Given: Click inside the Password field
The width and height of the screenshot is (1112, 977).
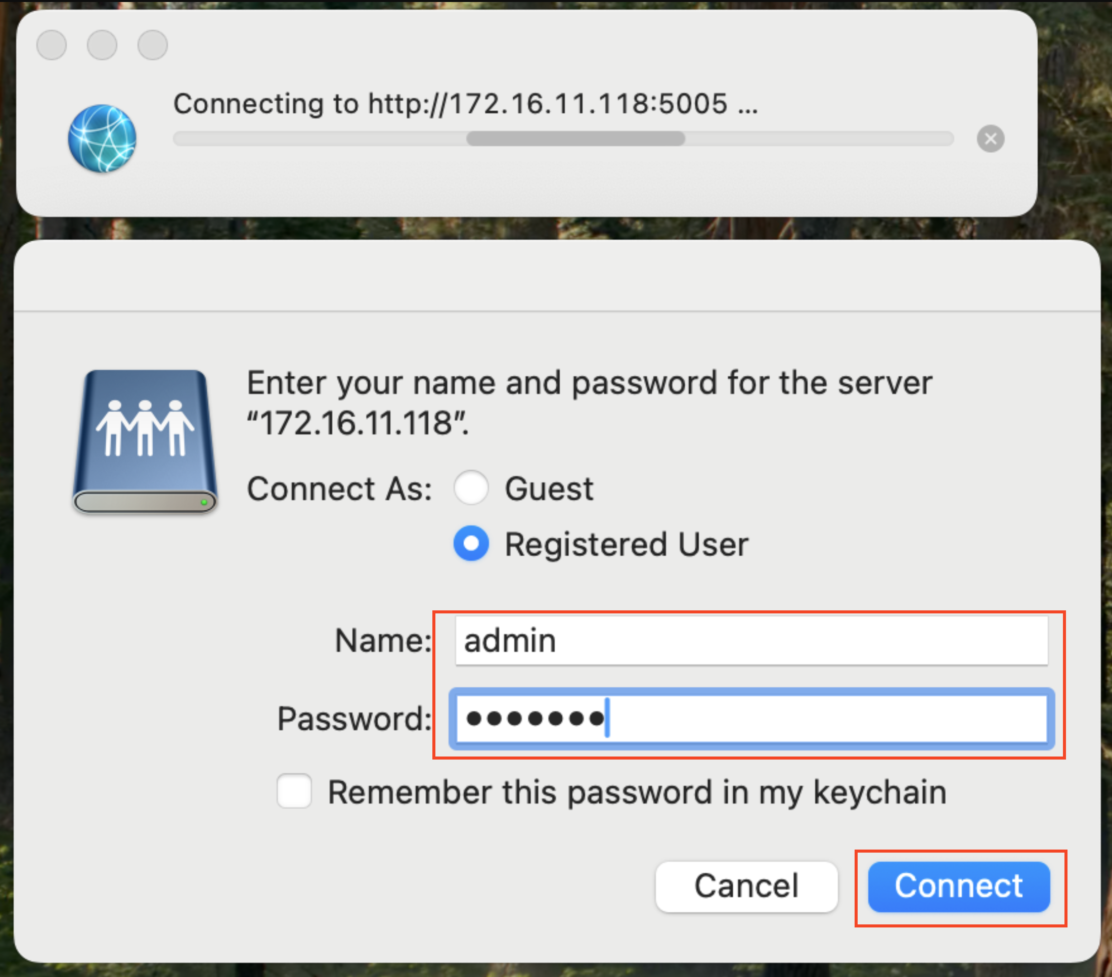Looking at the screenshot, I should point(816,718).
